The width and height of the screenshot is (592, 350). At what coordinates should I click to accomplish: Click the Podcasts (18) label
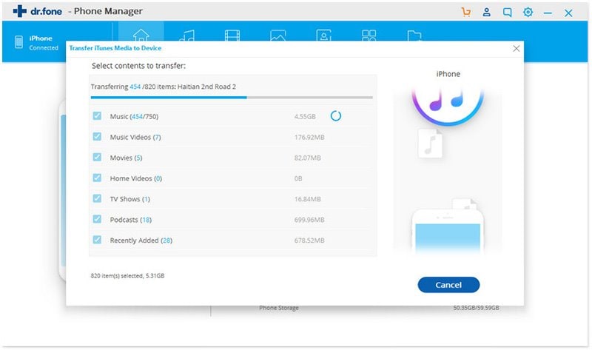[x=131, y=220]
